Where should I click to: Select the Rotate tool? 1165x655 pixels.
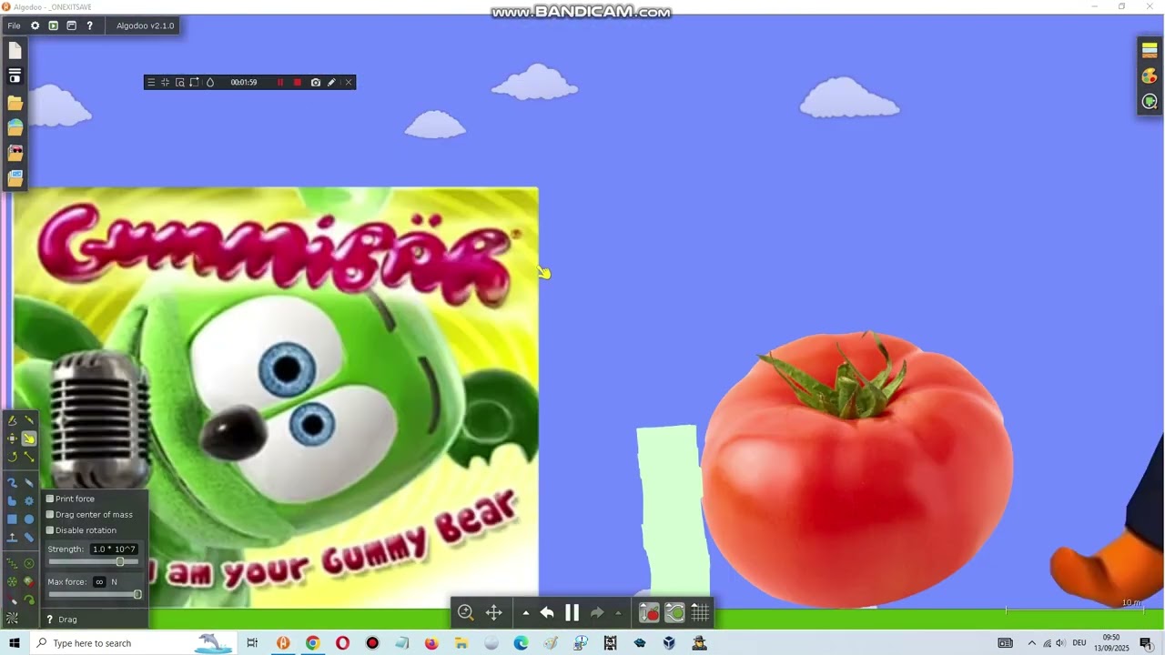(12, 457)
